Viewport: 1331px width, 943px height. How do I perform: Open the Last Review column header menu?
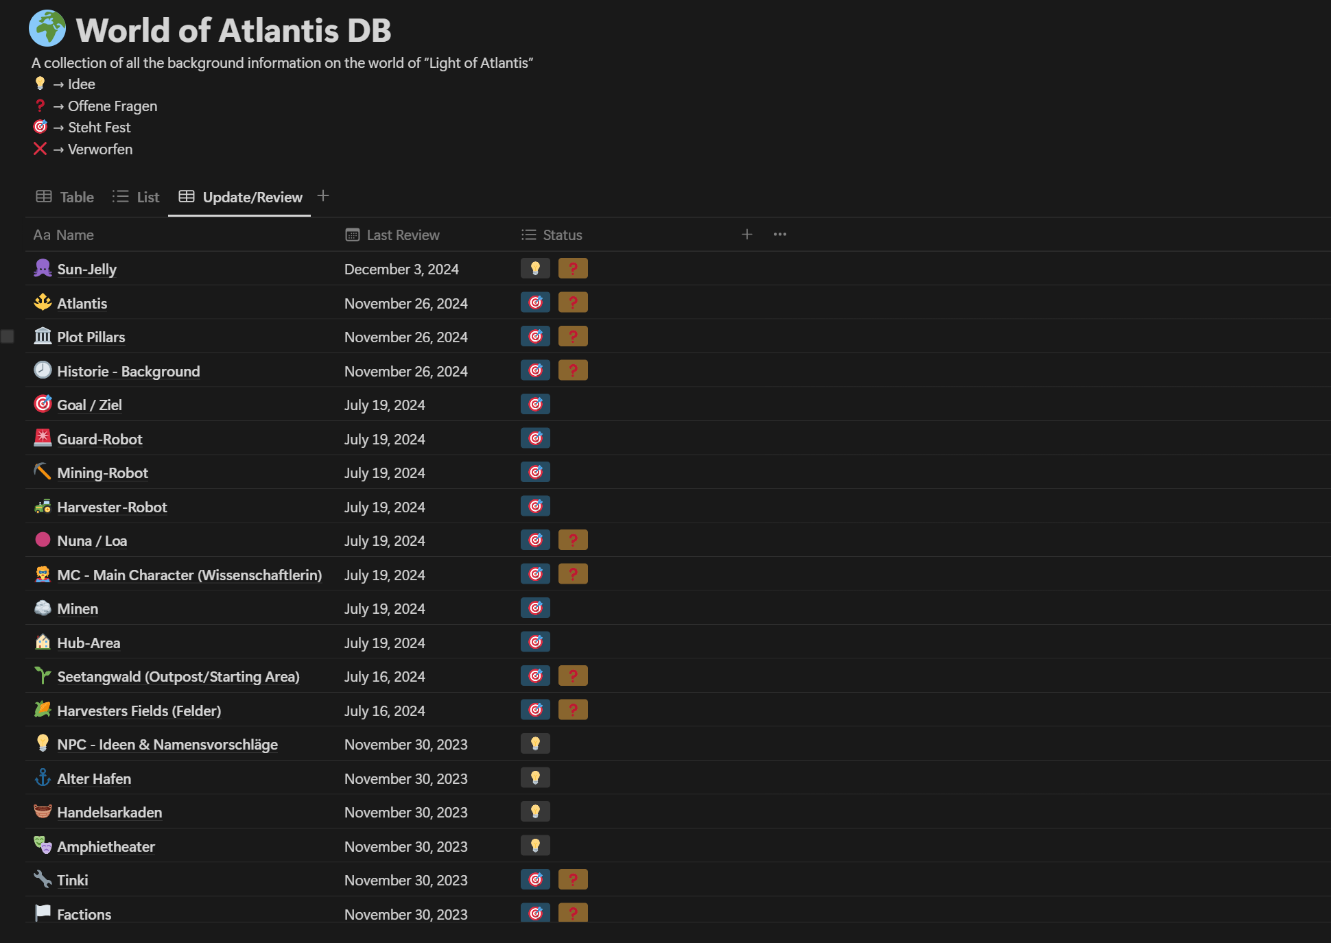pyautogui.click(x=392, y=235)
